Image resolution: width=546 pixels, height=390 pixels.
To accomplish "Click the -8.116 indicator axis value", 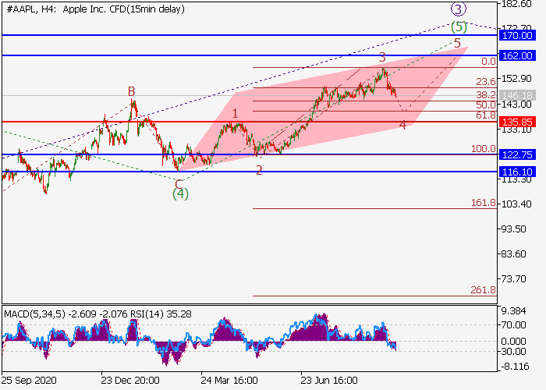I will tap(515, 367).
